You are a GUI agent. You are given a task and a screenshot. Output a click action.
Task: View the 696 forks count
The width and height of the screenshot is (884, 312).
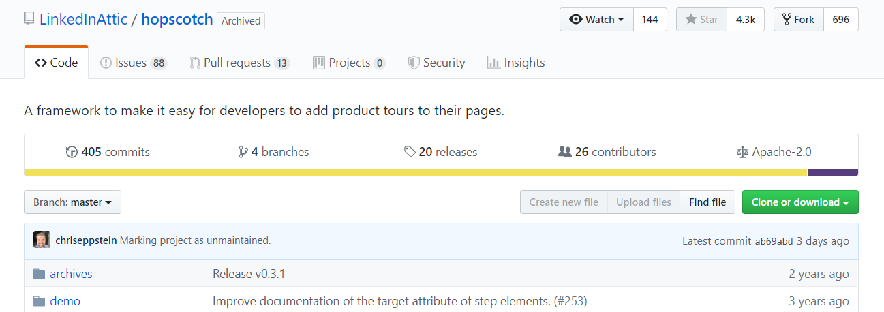tap(841, 20)
